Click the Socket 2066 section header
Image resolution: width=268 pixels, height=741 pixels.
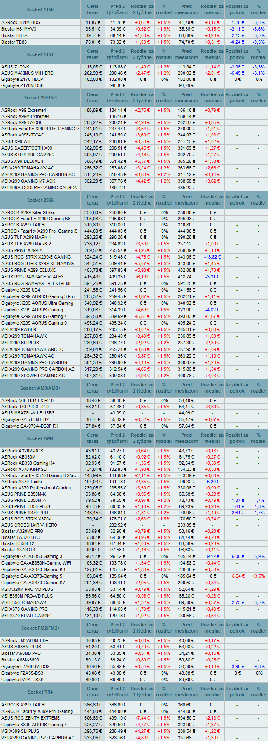click(x=40, y=200)
